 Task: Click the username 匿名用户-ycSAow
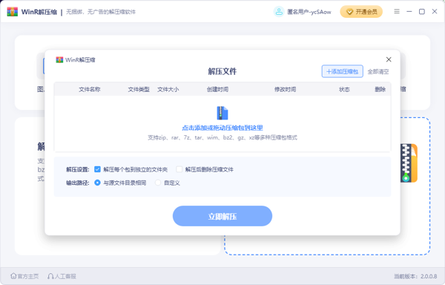point(309,12)
